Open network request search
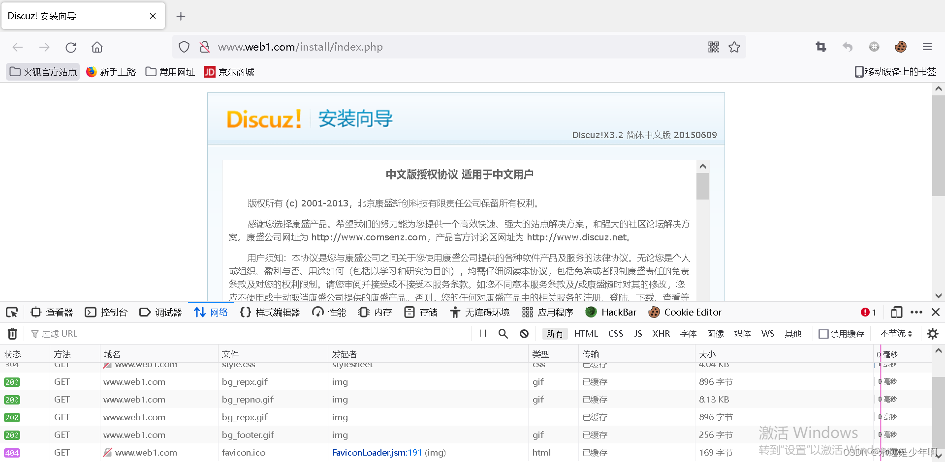 pos(503,334)
